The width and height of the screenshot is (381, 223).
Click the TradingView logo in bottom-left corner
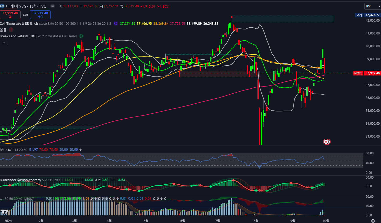point(4,211)
